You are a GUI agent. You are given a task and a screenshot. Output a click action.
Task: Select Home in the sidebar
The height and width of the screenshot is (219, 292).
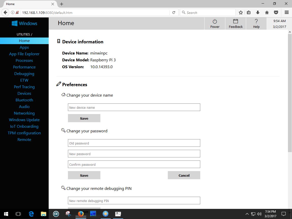coord(24,41)
